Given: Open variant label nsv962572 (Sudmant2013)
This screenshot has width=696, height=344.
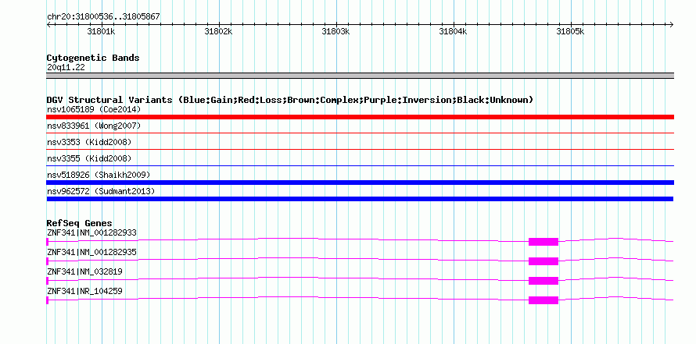Looking at the screenshot, I should [x=101, y=191].
